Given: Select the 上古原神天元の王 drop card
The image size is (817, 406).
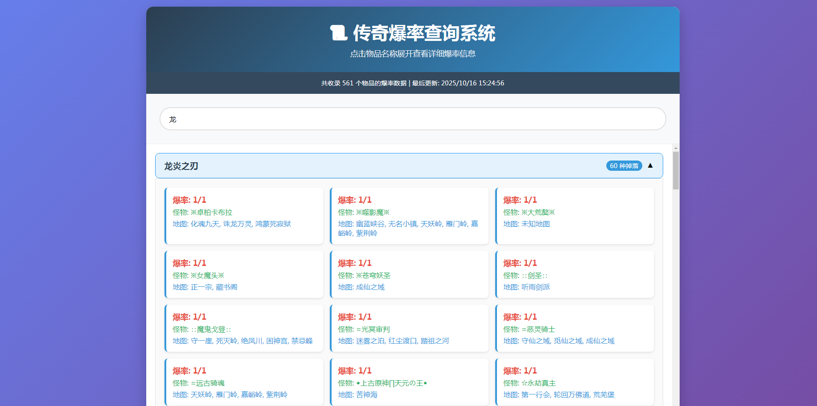Looking at the screenshot, I should point(409,382).
